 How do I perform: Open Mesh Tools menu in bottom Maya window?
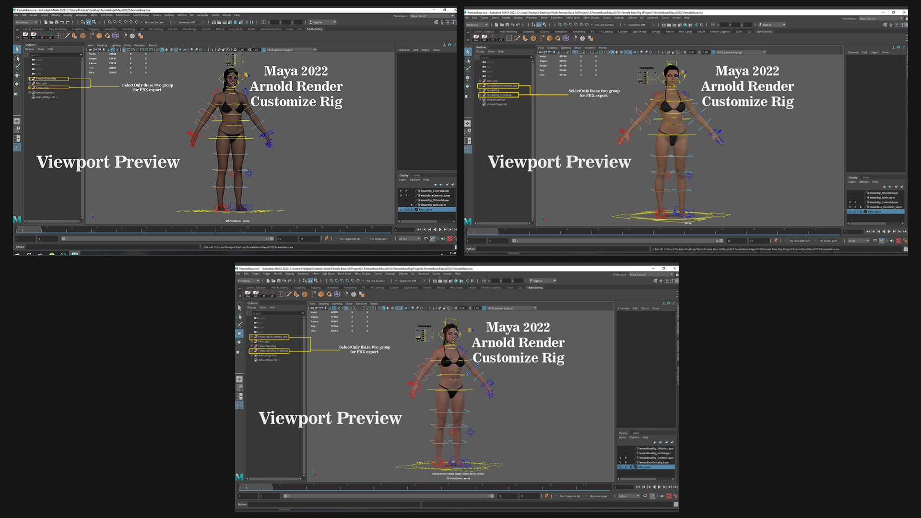344,274
